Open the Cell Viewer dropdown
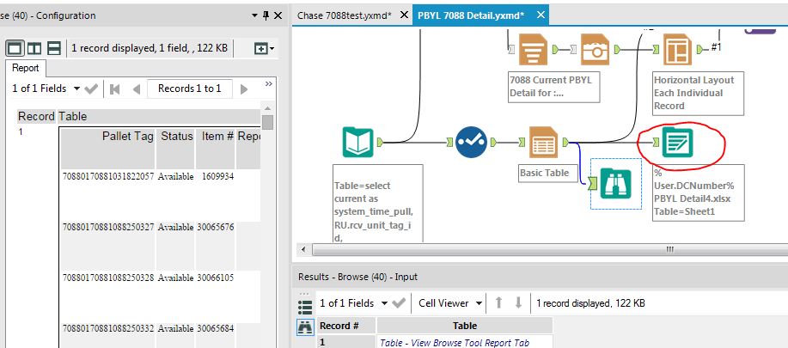This screenshot has width=788, height=348. (x=451, y=303)
